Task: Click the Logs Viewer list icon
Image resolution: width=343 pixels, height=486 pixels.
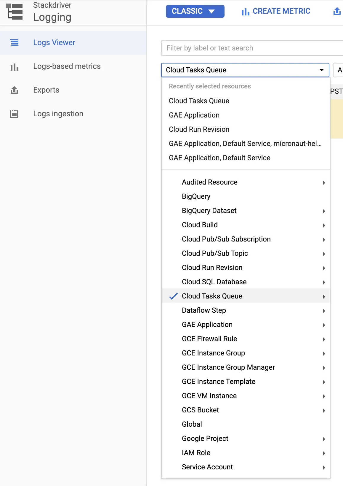Action: (15, 42)
